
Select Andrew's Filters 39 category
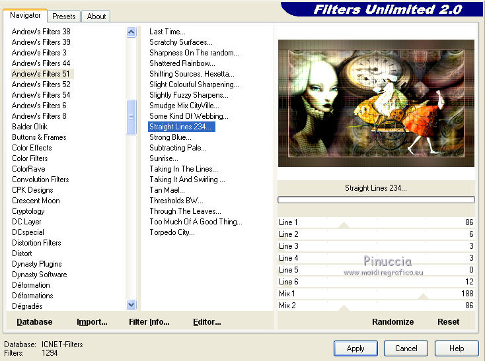click(41, 42)
